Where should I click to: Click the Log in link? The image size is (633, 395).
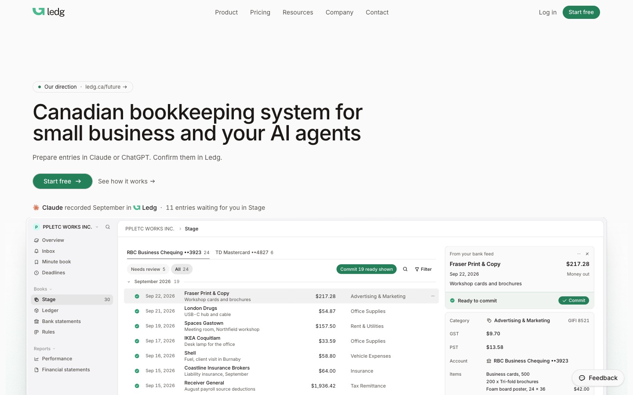[548, 12]
